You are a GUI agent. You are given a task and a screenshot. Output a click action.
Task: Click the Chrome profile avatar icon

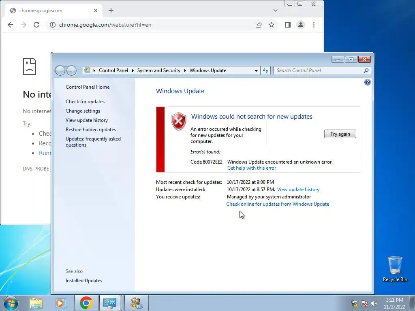click(301, 25)
